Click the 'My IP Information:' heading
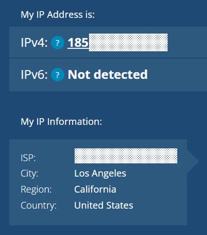The image size is (207, 235). (x=61, y=122)
